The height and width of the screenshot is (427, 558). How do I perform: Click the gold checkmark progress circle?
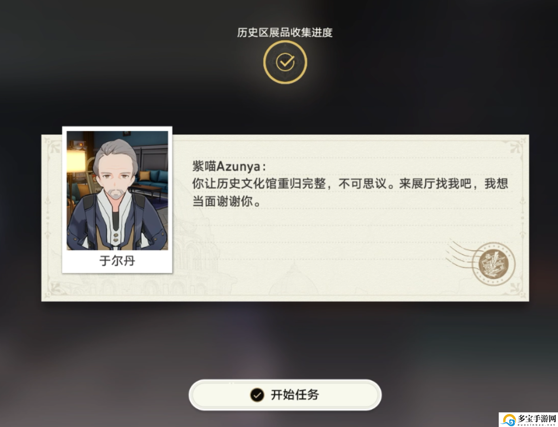click(x=285, y=62)
